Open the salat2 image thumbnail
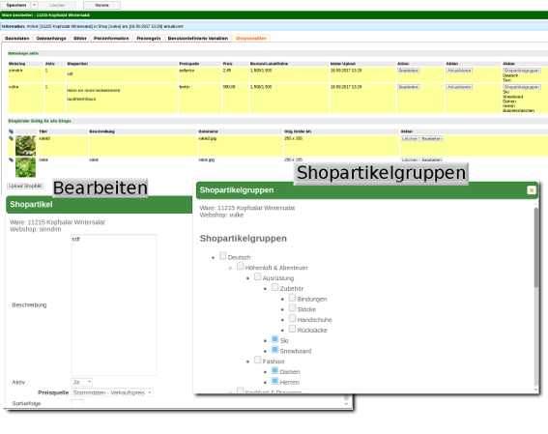548x434 pixels. pyautogui.click(x=25, y=145)
